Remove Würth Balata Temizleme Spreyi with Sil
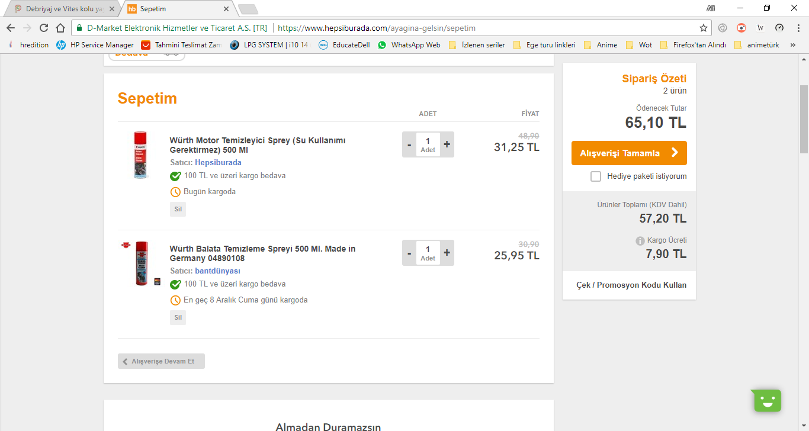This screenshot has width=809, height=431. pos(178,317)
